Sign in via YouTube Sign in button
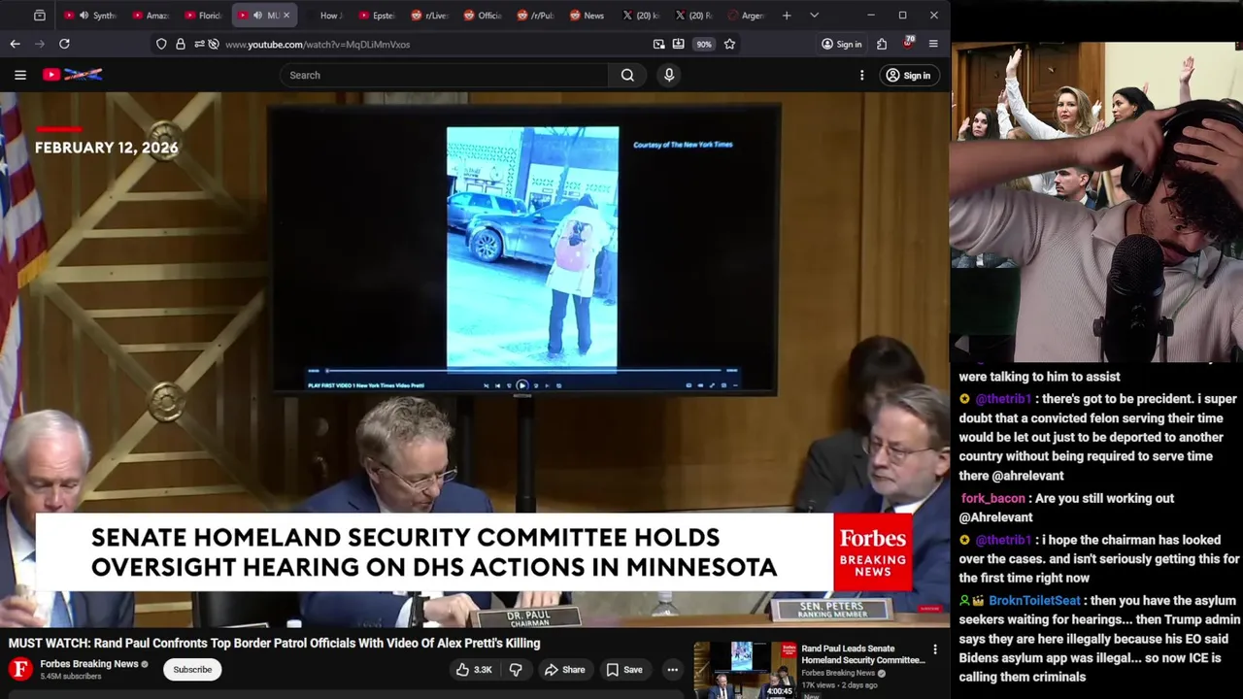This screenshot has height=699, width=1243. point(908,75)
